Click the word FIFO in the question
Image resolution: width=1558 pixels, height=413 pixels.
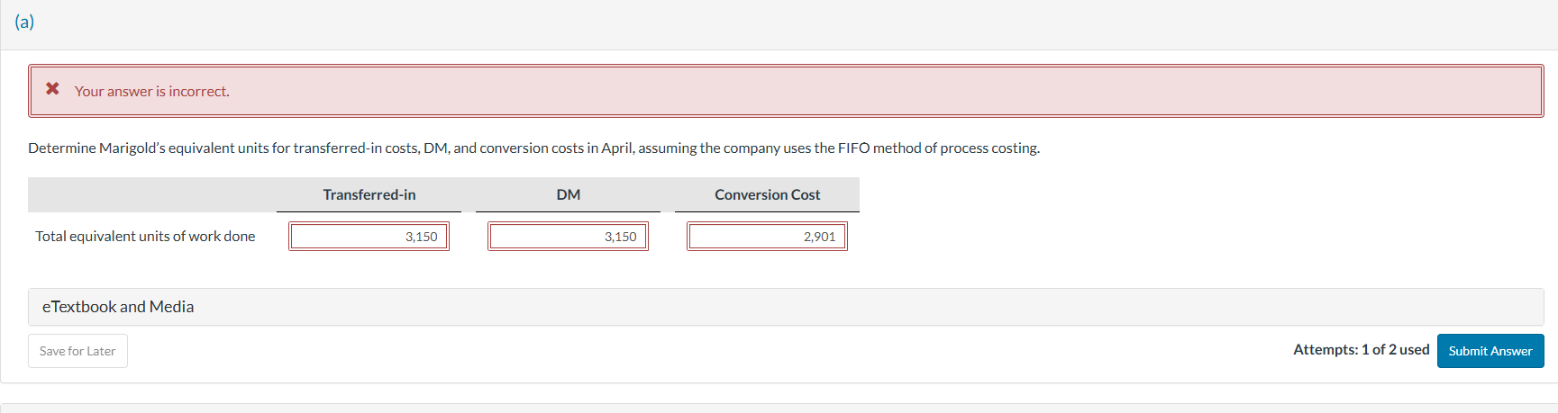click(853, 148)
